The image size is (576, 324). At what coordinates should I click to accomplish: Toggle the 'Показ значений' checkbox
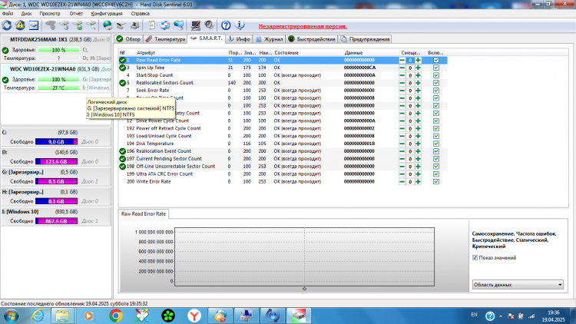pos(475,258)
